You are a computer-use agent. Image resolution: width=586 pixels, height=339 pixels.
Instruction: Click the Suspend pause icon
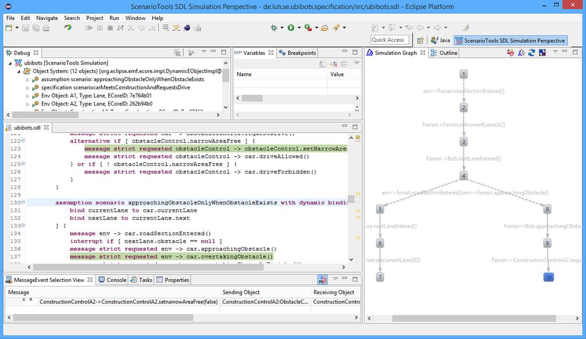click(100, 27)
